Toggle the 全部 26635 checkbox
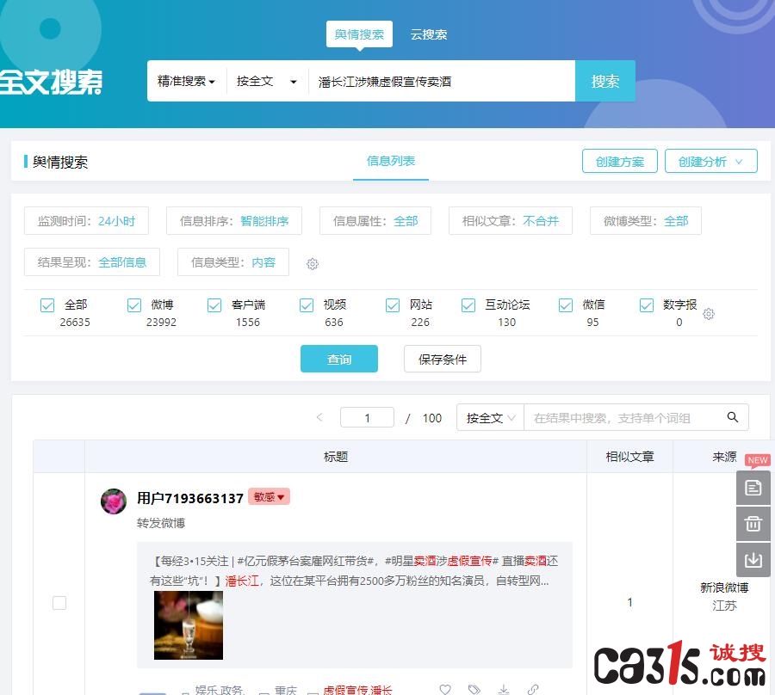Image resolution: width=775 pixels, height=695 pixels. (47, 305)
